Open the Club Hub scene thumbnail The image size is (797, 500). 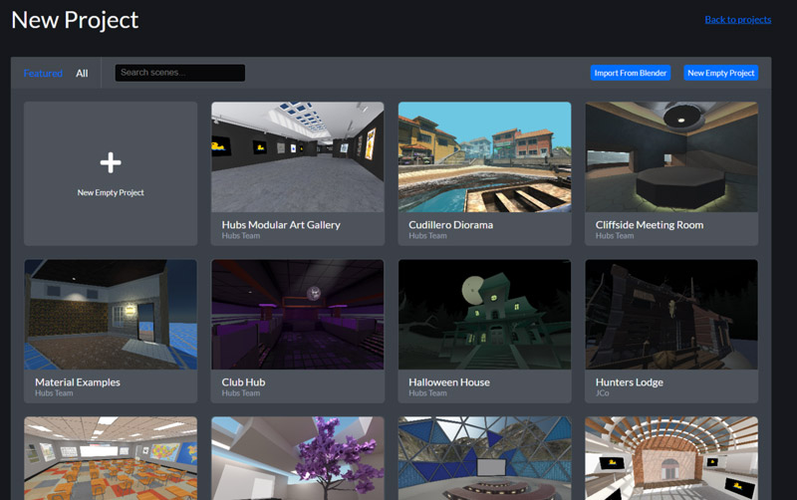pyautogui.click(x=297, y=315)
